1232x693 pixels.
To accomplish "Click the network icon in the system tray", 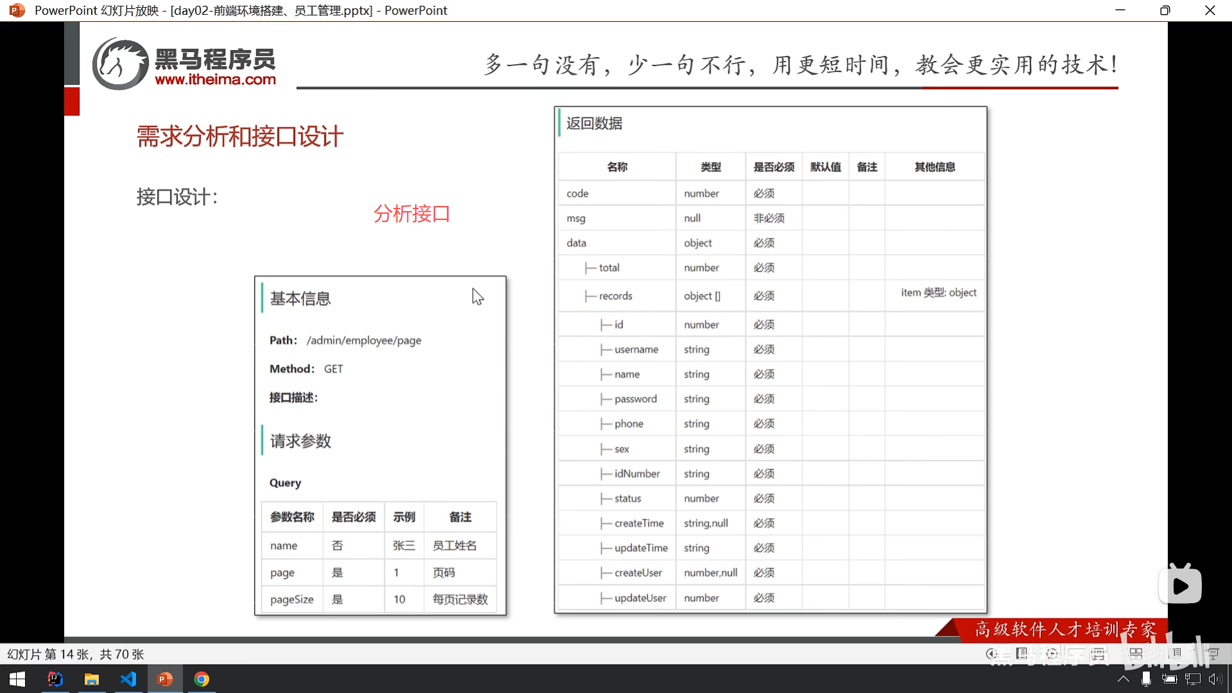I will [1192, 679].
